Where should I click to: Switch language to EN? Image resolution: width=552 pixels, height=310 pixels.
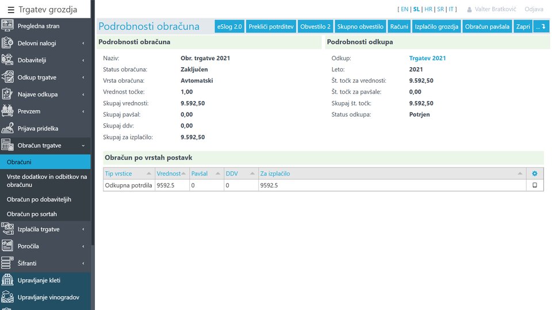(x=404, y=10)
